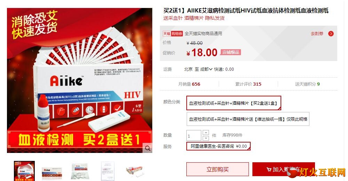Click the red arrow icon beside 去刮券
The width and height of the screenshot is (348, 181).
331,34
